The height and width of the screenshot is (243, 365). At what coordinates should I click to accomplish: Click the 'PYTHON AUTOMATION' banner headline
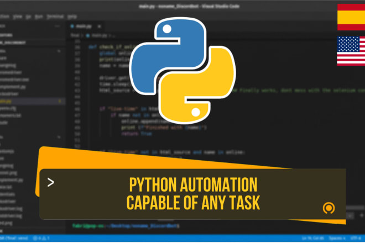point(193,184)
